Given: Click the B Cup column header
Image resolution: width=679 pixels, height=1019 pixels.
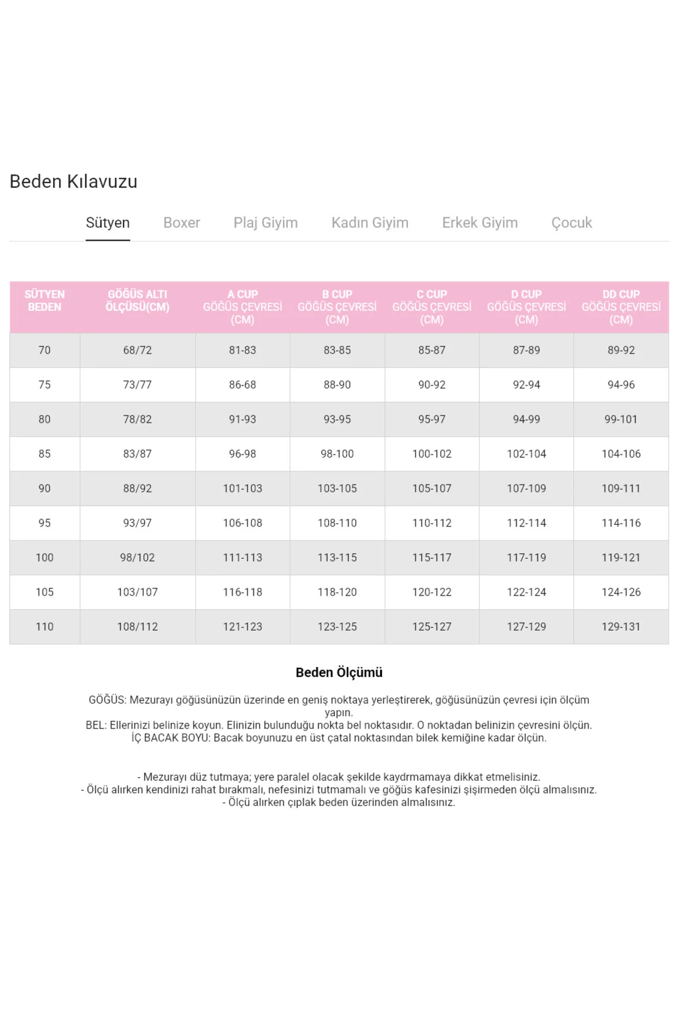Looking at the screenshot, I should [337, 307].
